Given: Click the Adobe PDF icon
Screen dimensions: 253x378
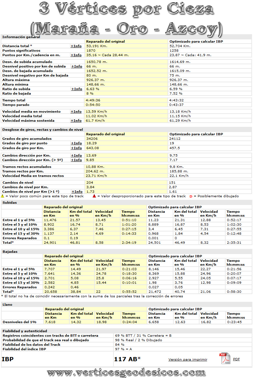Looking at the screenshot, I should (226, 359).
